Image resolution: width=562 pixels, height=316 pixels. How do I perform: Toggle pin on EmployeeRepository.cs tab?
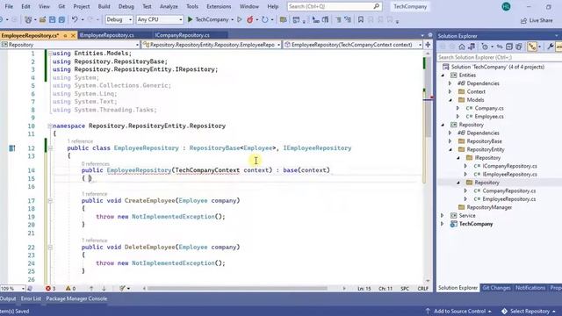click(x=65, y=35)
